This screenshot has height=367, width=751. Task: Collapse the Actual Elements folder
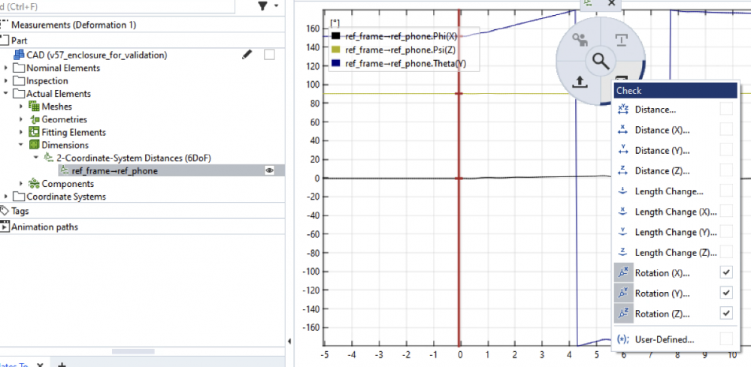click(7, 94)
